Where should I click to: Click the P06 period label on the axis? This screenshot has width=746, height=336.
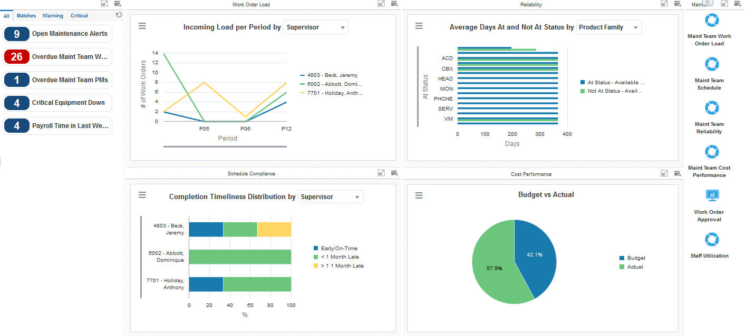245,129
